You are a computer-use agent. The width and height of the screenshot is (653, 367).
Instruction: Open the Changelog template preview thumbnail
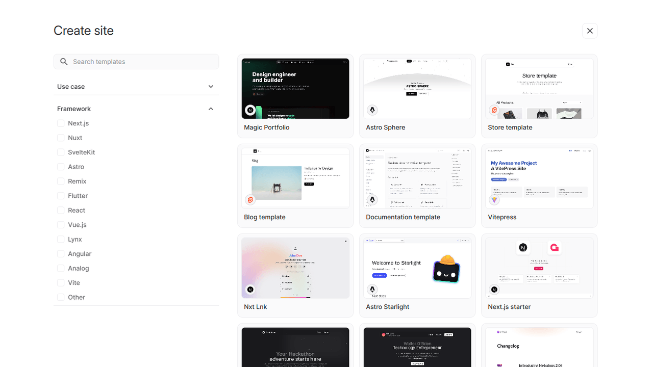pyautogui.click(x=539, y=348)
